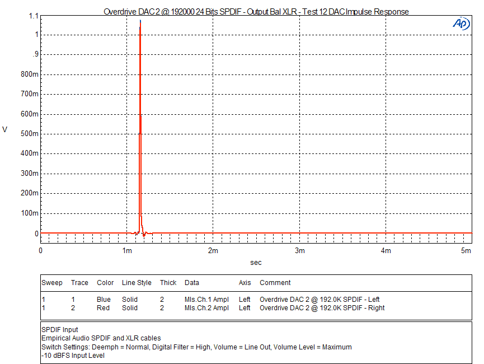Click the 'SPDIF Input' note line
484x364 pixels.
(x=59, y=330)
